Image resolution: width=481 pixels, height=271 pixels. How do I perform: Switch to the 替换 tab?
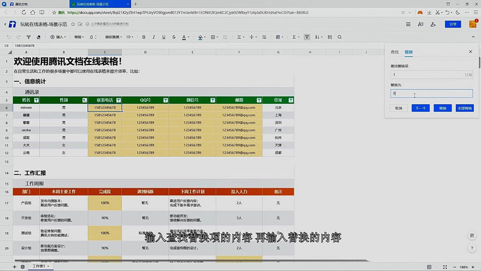408,52
